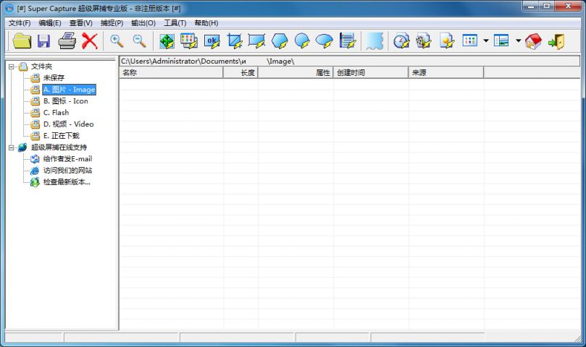Open the grid view dropdown arrow
This screenshot has height=347, width=586.
pos(486,41)
